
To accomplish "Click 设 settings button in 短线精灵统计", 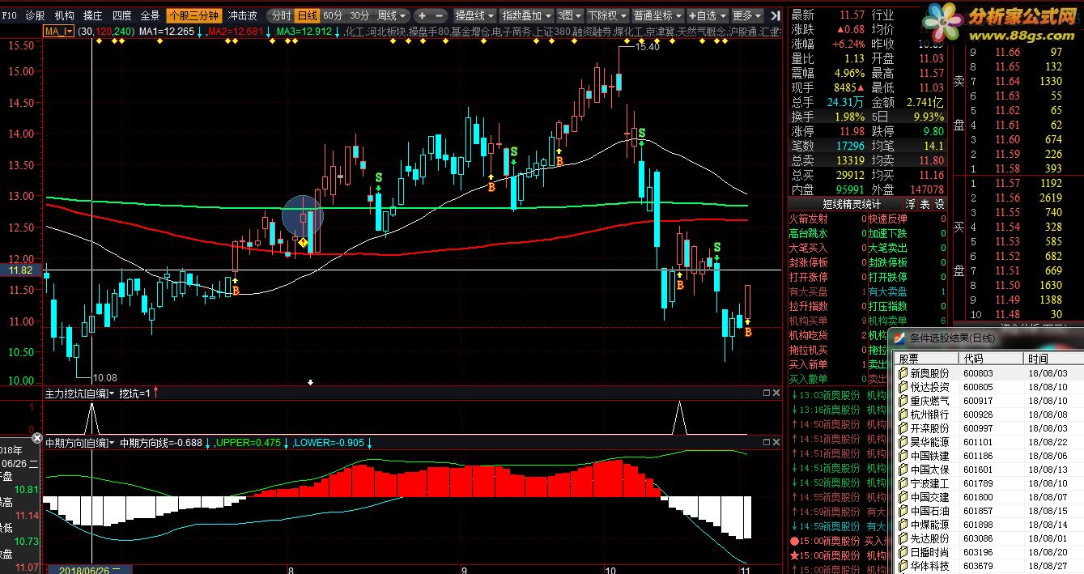I will (939, 204).
